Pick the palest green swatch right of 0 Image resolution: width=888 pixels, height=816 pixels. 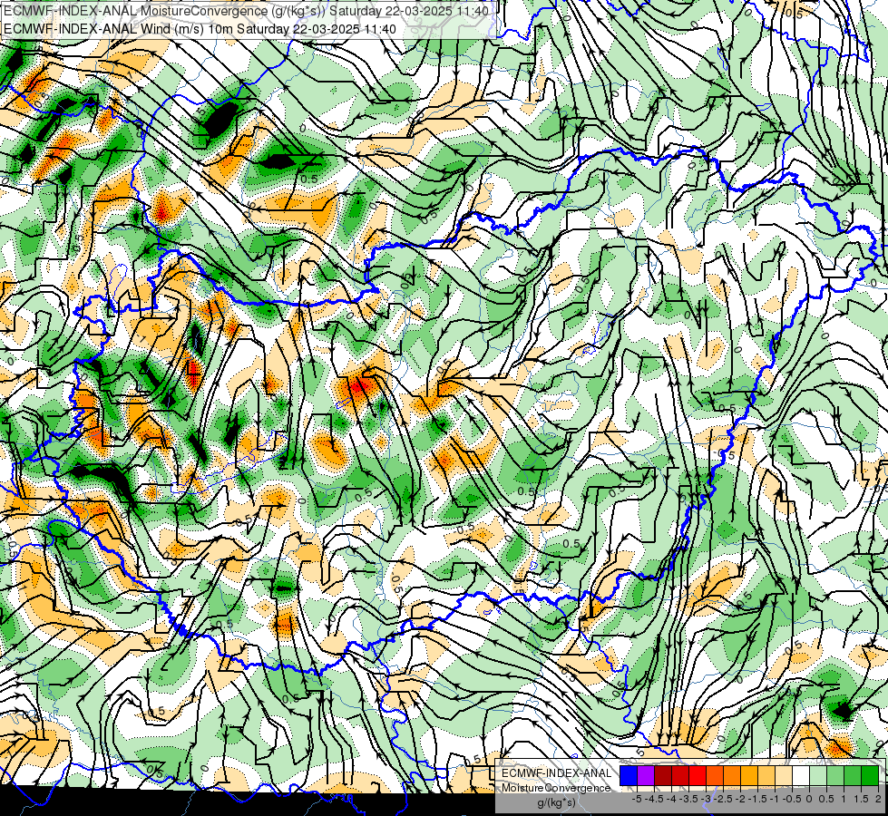pos(818,775)
